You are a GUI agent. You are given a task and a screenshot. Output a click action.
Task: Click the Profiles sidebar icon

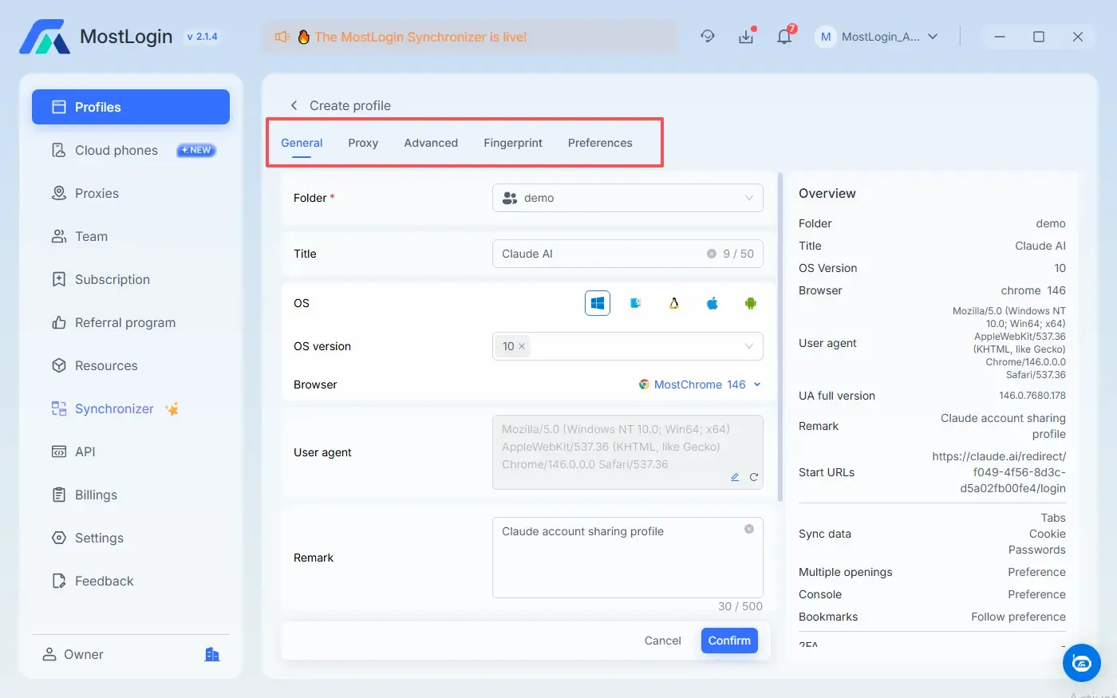[59, 107]
